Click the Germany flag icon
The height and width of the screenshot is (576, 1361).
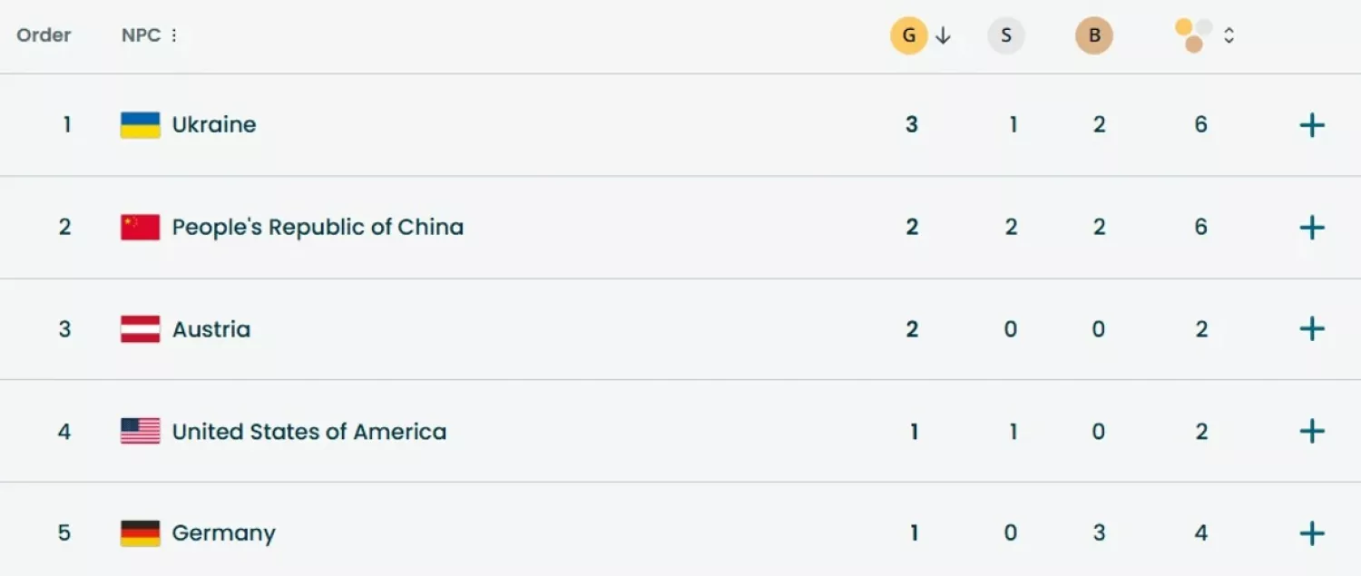click(x=142, y=533)
